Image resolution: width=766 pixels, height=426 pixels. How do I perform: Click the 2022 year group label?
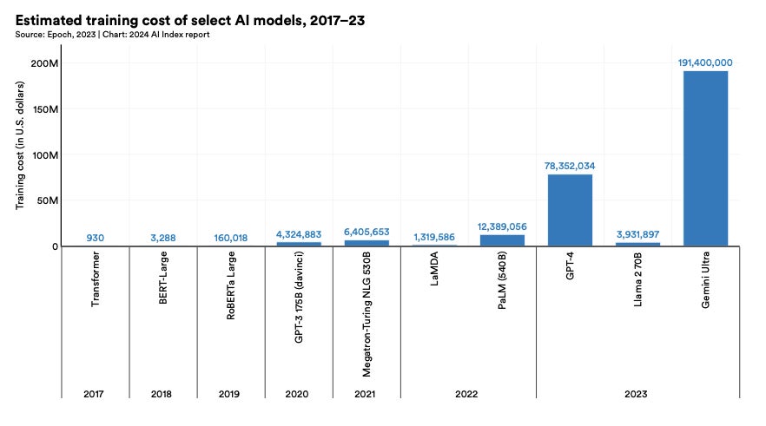pyautogui.click(x=468, y=394)
